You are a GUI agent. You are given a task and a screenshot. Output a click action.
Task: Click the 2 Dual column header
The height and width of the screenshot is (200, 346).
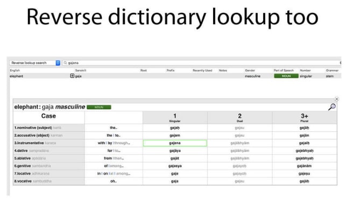[x=239, y=118]
